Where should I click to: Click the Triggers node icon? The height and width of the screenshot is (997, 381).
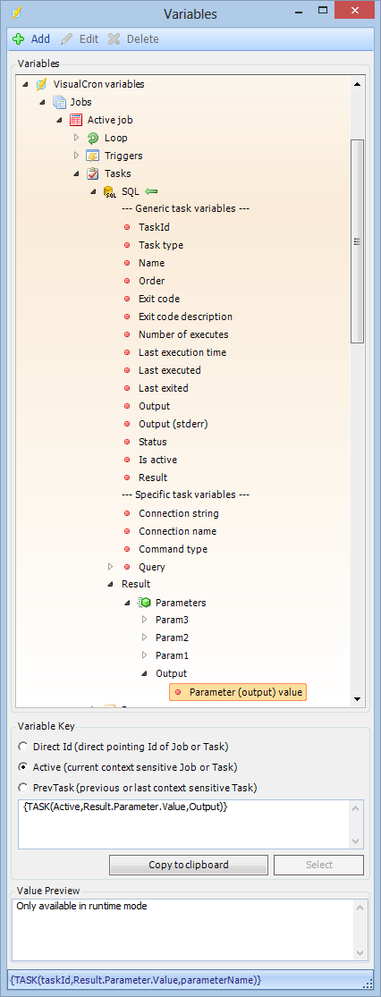[94, 156]
